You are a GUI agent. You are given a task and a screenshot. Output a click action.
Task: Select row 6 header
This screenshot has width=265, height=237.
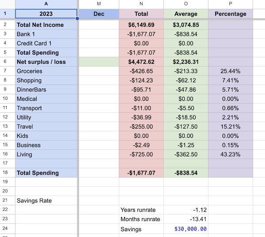(8, 62)
